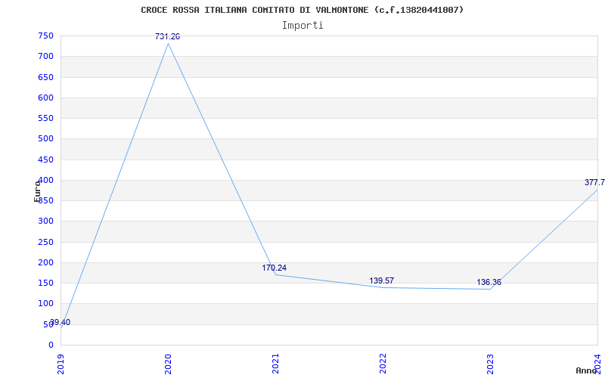The width and height of the screenshot is (605, 378).
Task: Click the 600 y-axis tick label
Action: pos(45,98)
